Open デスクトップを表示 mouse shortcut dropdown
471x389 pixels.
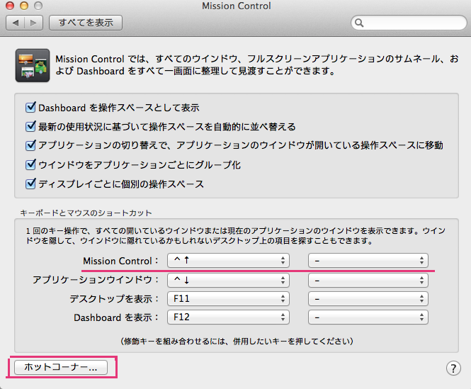tap(368, 298)
